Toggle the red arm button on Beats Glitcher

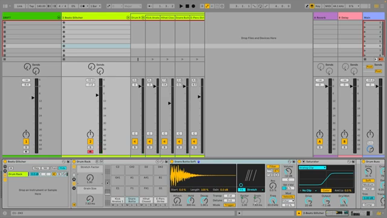pos(90,151)
